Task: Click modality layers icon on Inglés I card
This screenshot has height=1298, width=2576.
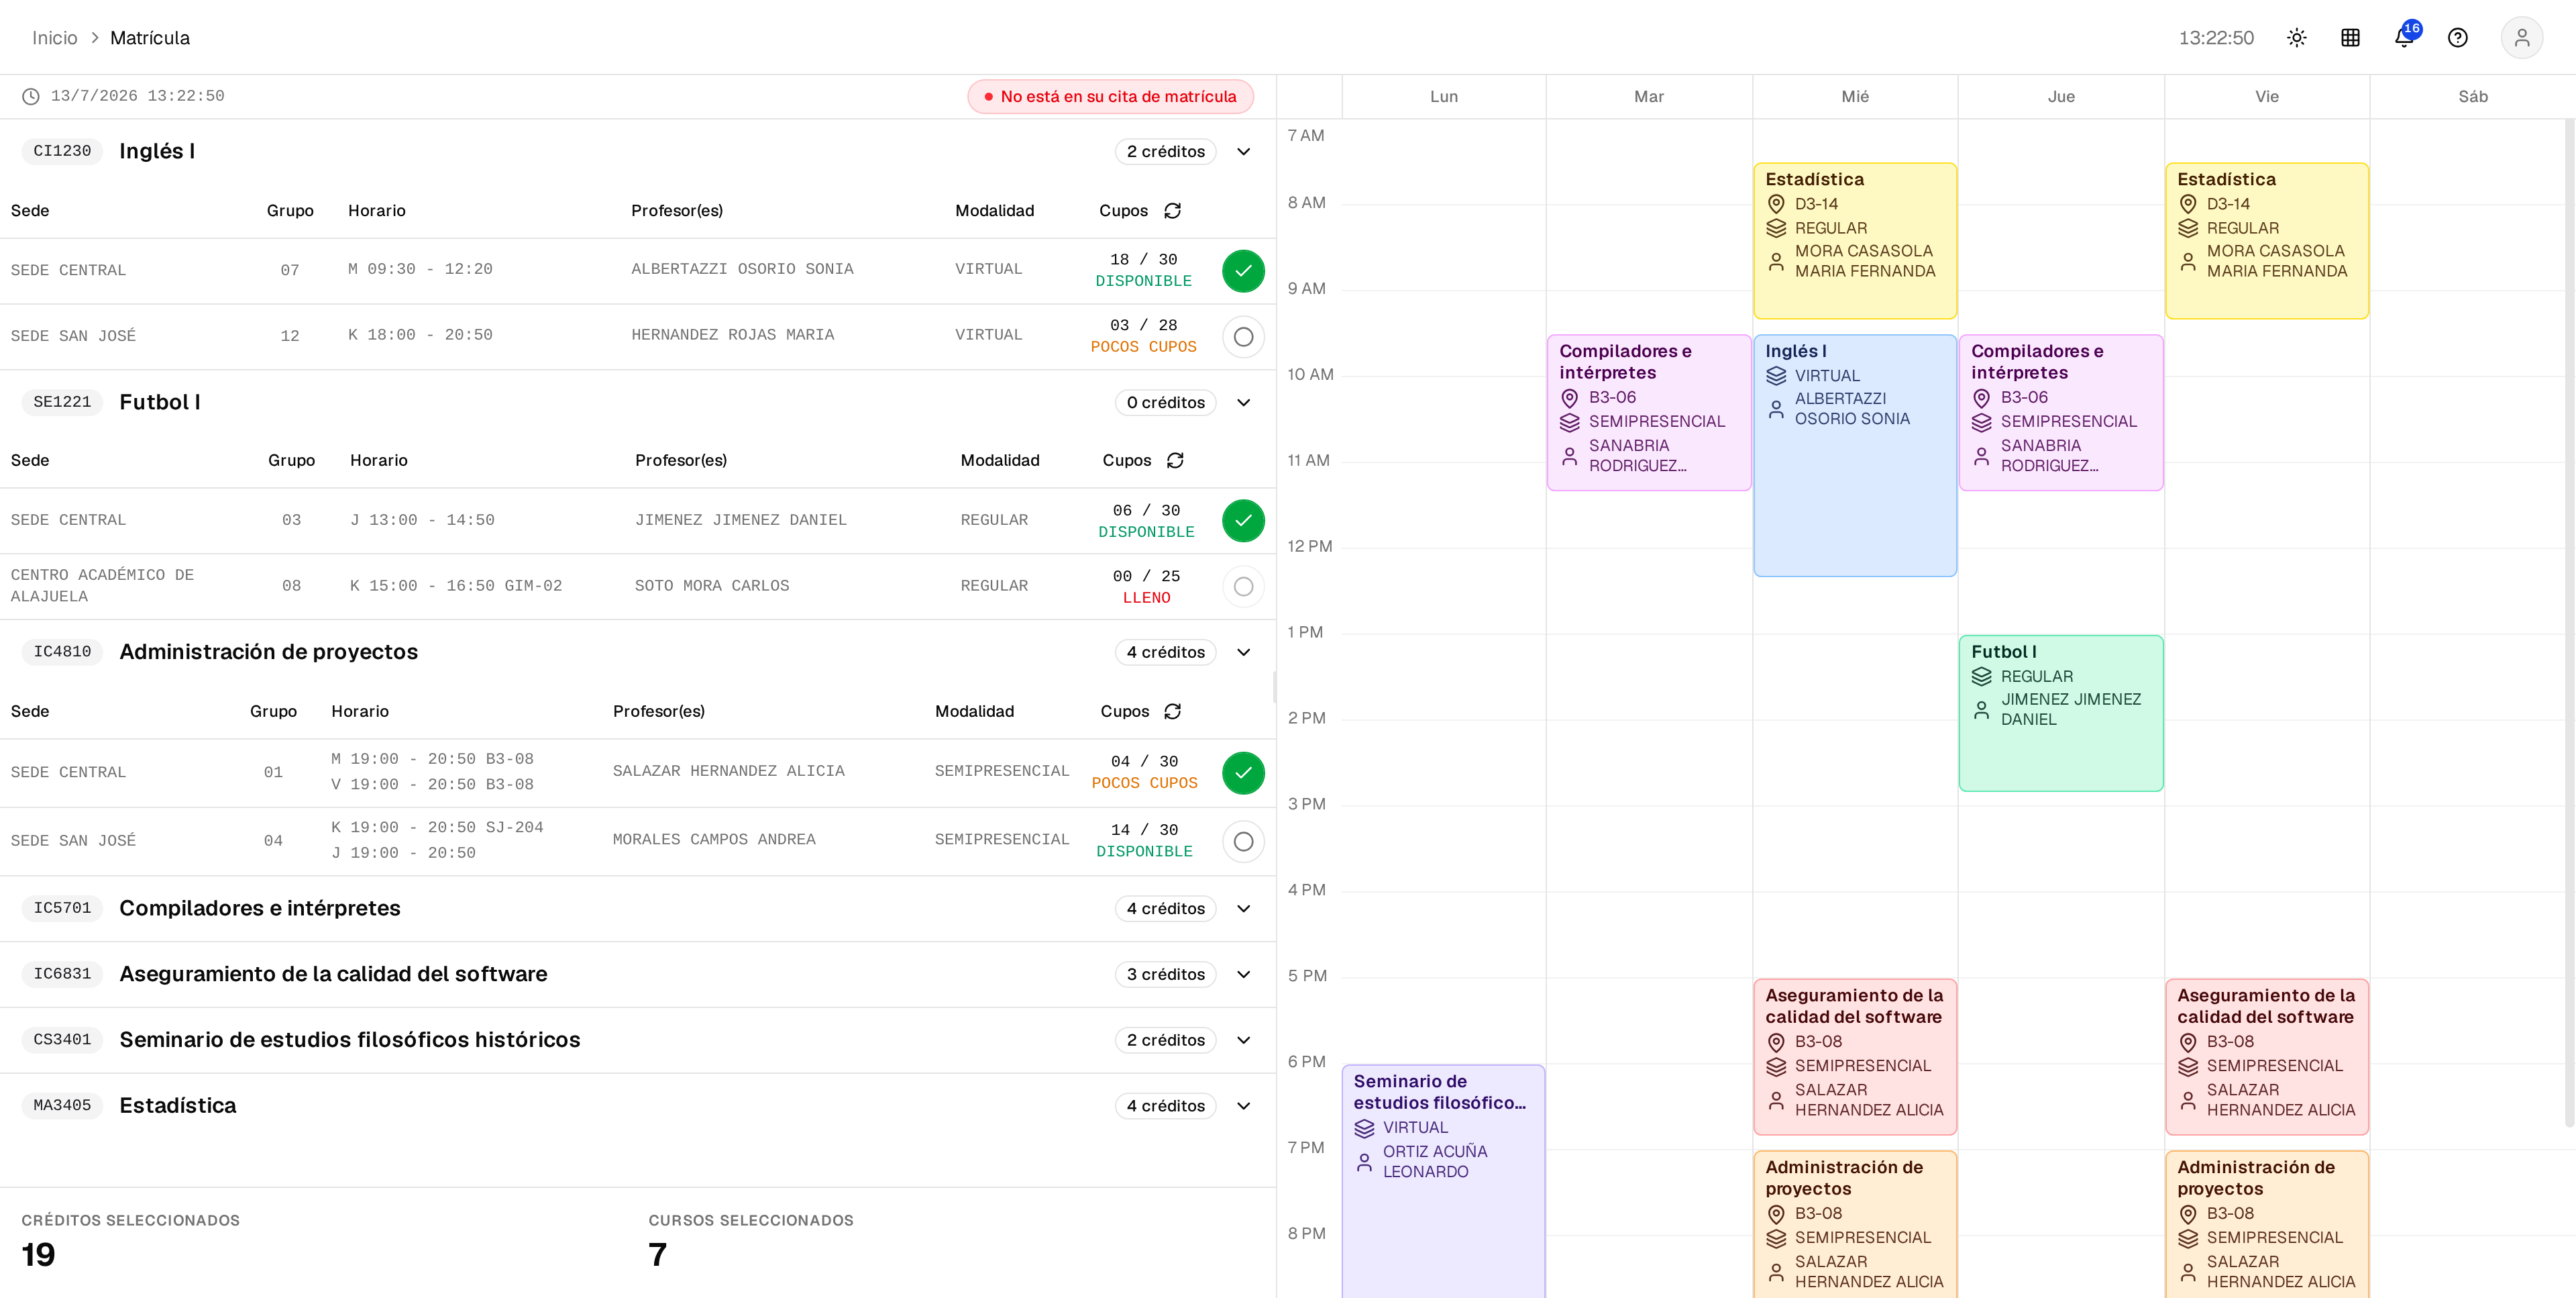Action: pos(1776,377)
